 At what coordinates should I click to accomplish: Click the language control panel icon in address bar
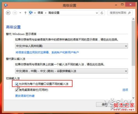[x=31, y=13]
